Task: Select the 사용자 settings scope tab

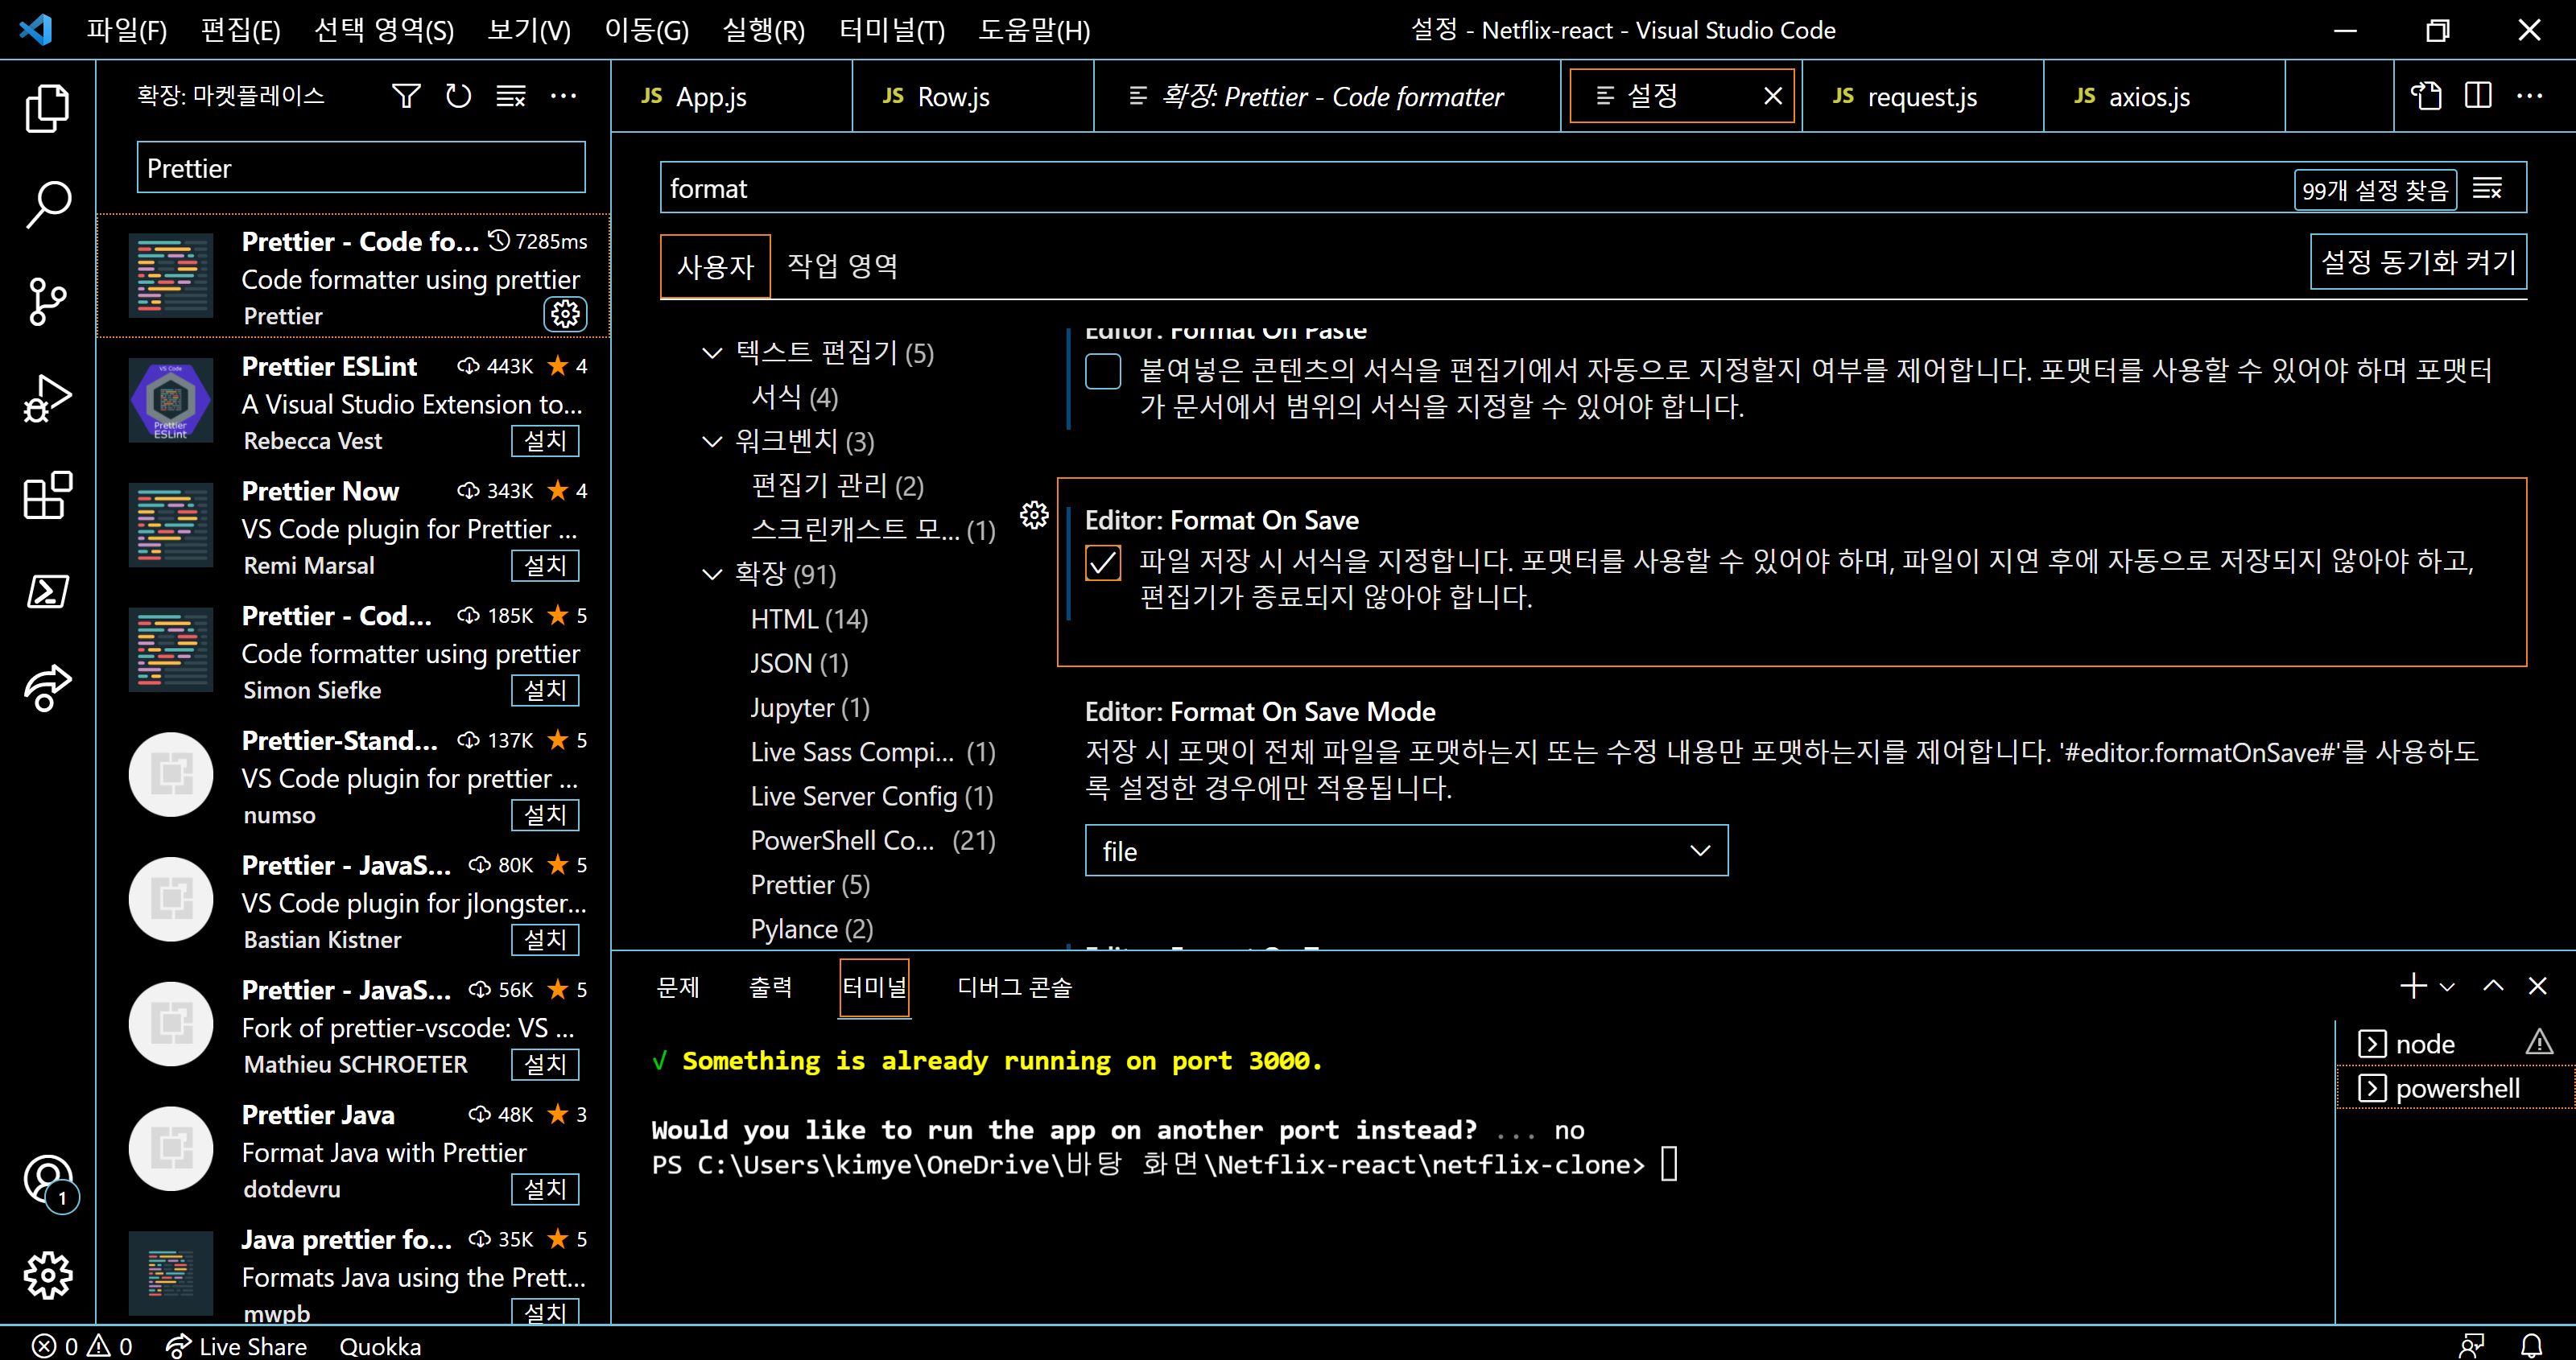Action: click(715, 266)
